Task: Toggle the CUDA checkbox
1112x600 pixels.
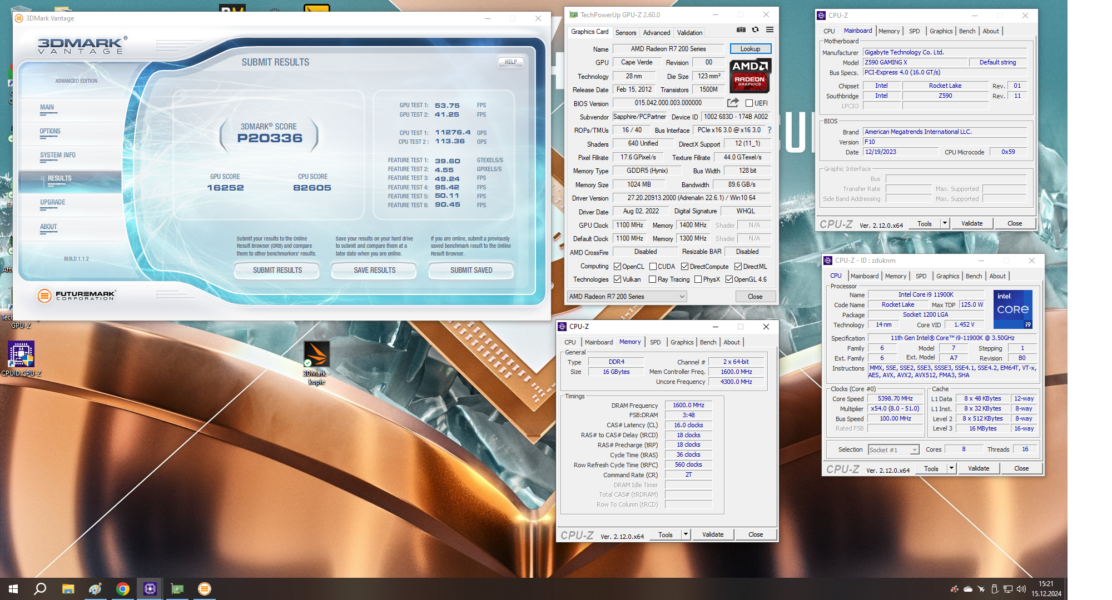Action: [653, 267]
